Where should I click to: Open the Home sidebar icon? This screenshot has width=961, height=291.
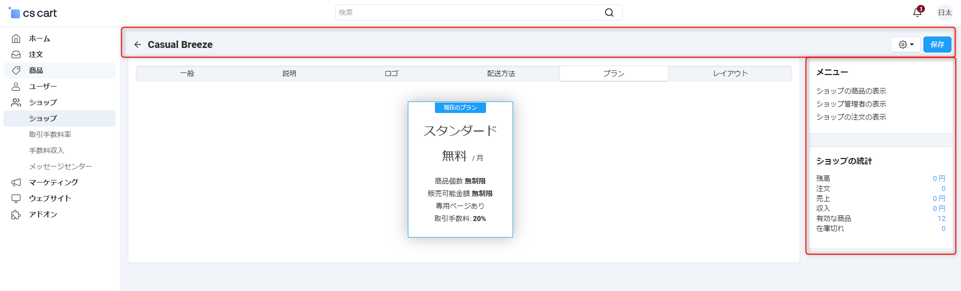(16, 38)
